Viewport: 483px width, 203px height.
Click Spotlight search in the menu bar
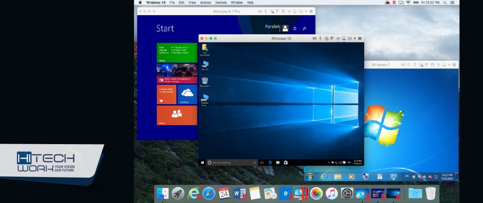pyautogui.click(x=445, y=2)
